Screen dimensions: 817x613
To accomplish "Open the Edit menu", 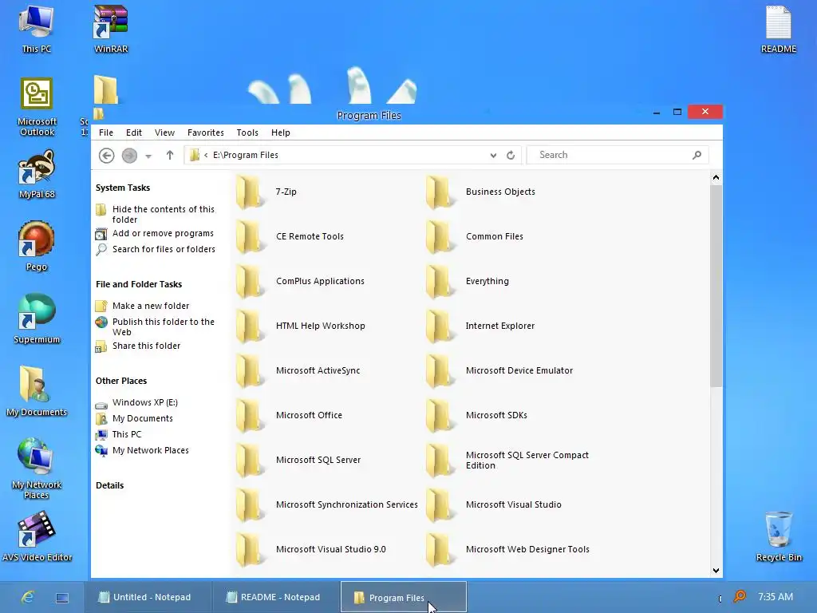I will click(134, 132).
